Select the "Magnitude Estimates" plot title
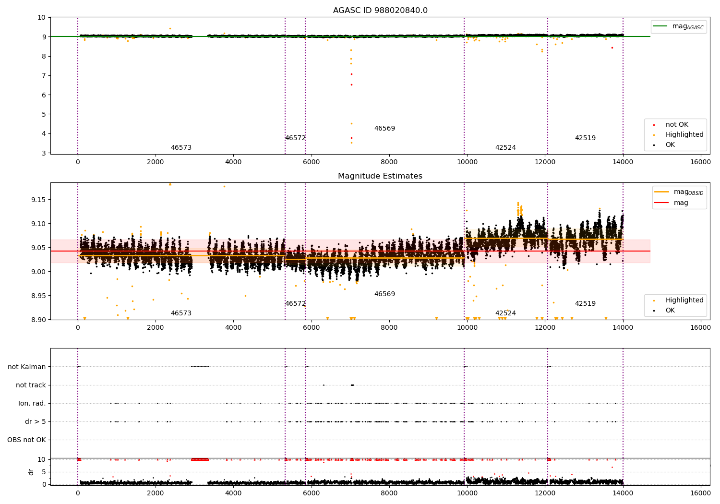Viewport: 720px width, 504px height. pyautogui.click(x=380, y=176)
